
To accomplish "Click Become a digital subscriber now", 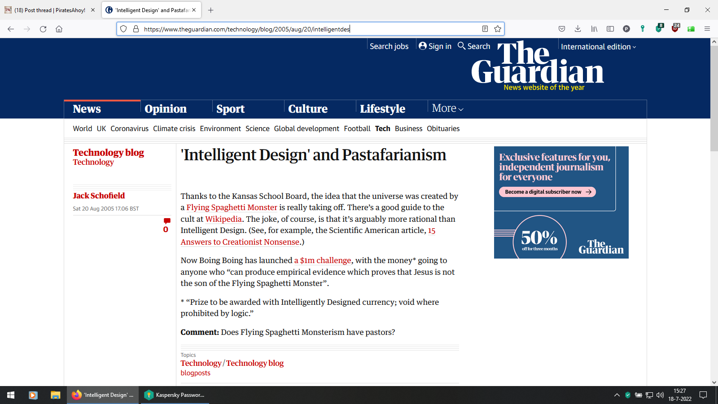I will [x=547, y=192].
